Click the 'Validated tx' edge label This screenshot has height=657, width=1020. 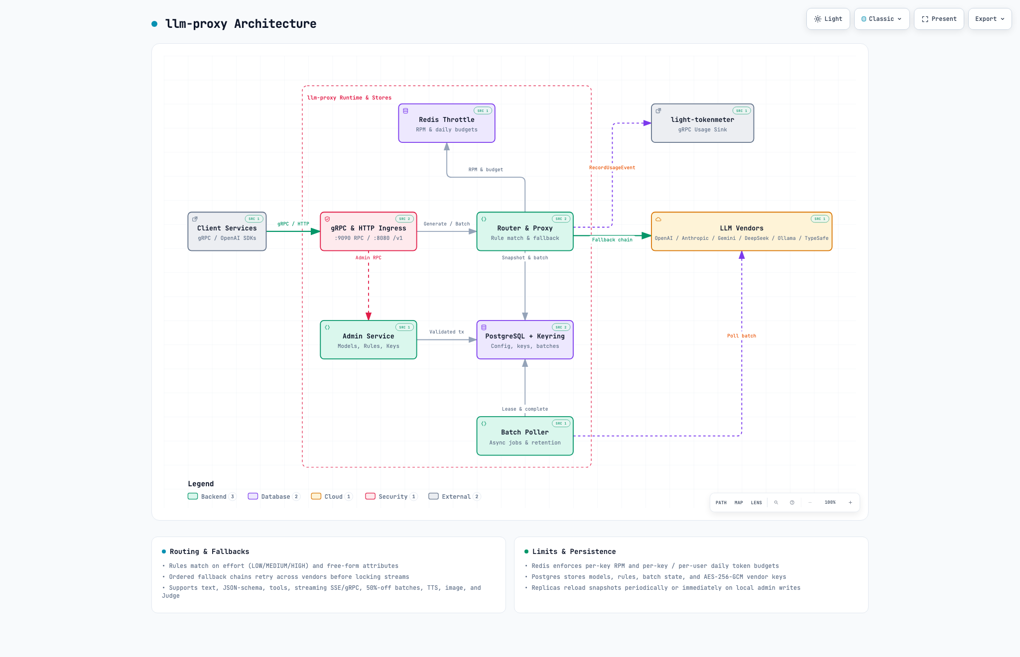(x=447, y=332)
